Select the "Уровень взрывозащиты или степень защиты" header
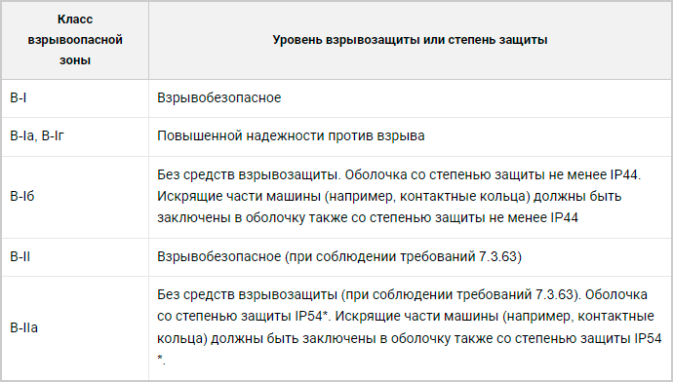Viewport: 673px width, 382px height. tap(410, 40)
